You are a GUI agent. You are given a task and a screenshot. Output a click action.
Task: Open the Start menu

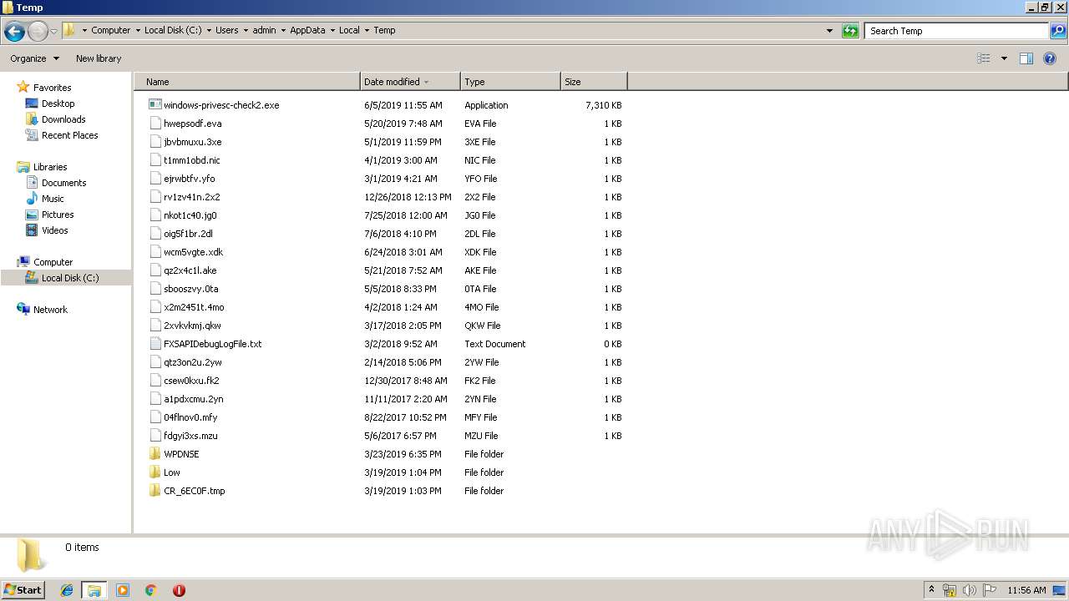[23, 589]
